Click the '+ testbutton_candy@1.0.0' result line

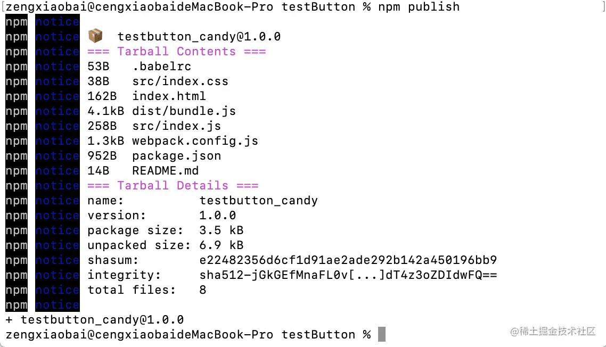click(x=95, y=319)
